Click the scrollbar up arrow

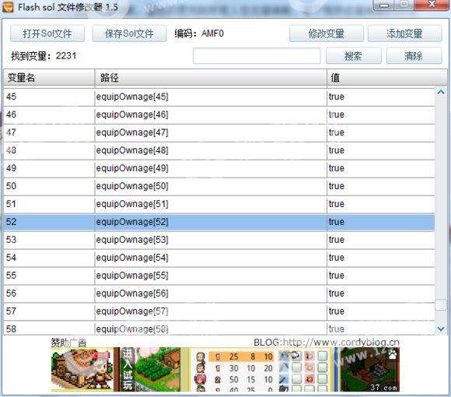pyautogui.click(x=441, y=93)
